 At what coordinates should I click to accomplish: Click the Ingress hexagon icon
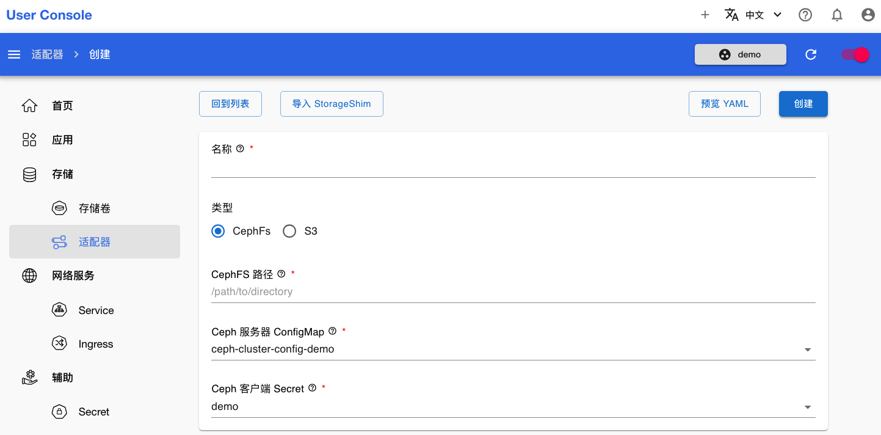[x=59, y=344]
